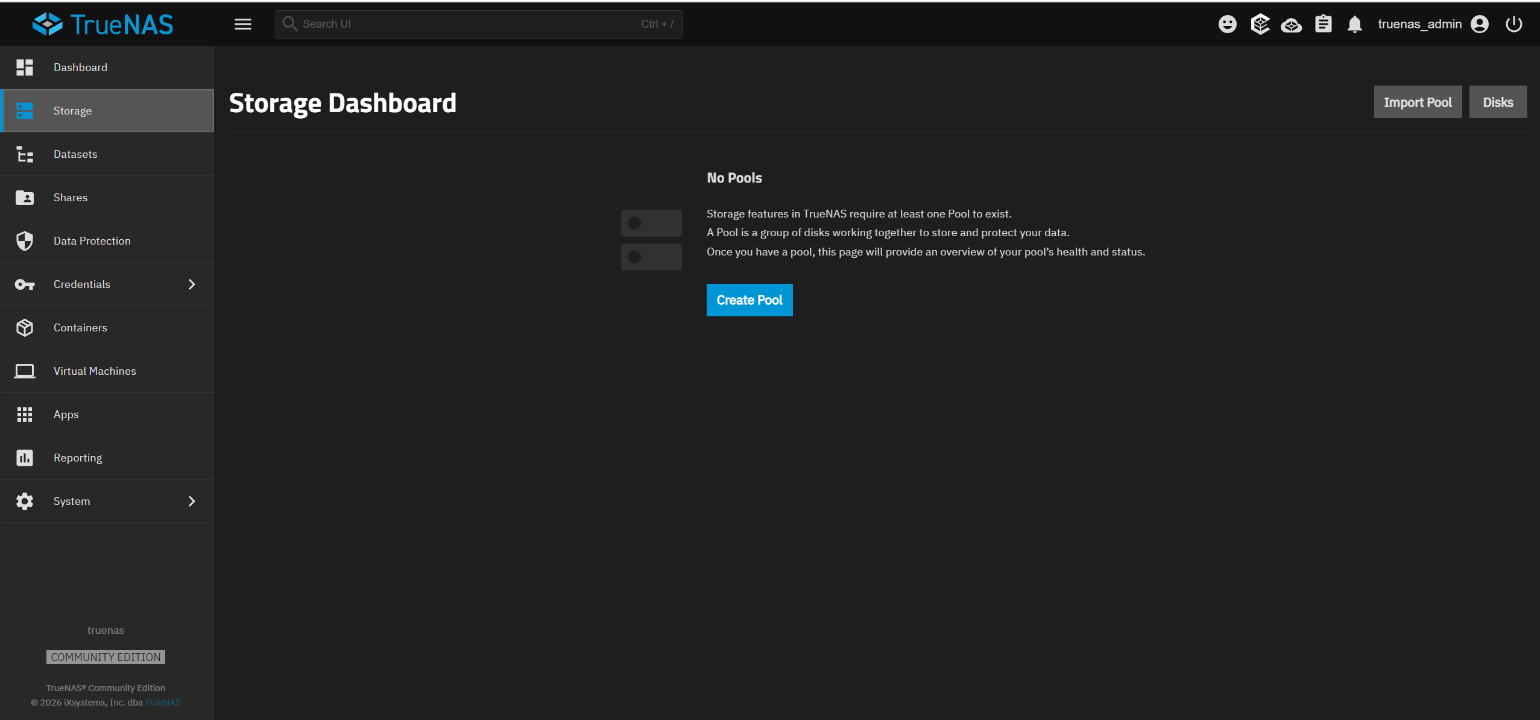The width and height of the screenshot is (1540, 720).
Task: Focus the Search UI input field
Action: click(479, 24)
